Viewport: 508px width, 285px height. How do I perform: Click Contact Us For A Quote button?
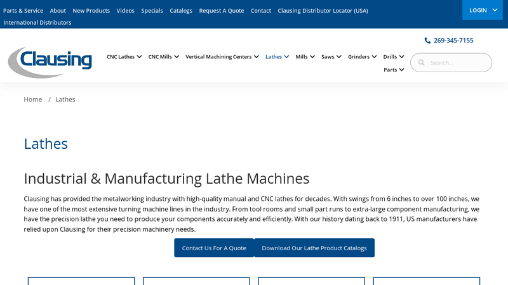click(214, 248)
